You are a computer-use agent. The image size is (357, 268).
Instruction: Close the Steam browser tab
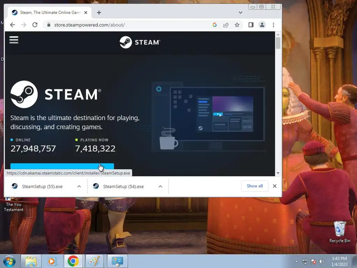tap(86, 13)
